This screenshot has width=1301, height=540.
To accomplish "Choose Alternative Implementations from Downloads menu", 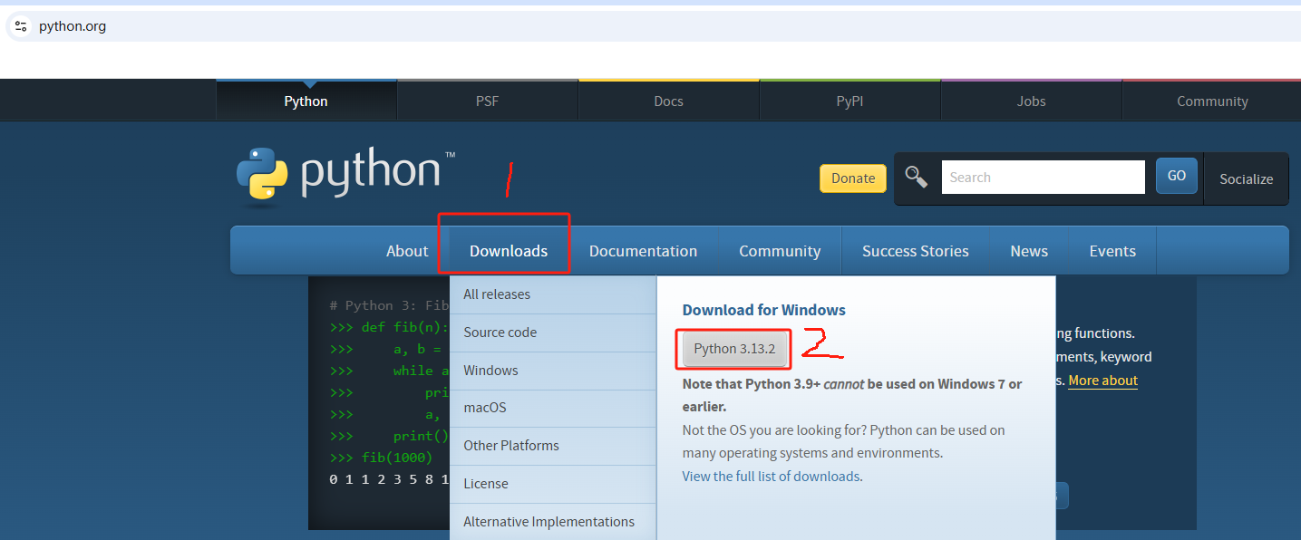I will click(x=553, y=522).
